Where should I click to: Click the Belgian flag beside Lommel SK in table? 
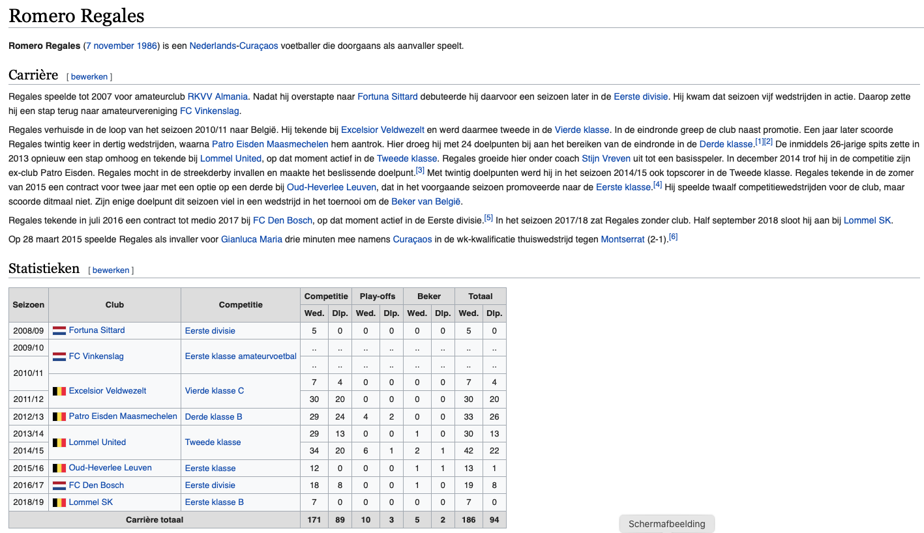click(x=59, y=502)
